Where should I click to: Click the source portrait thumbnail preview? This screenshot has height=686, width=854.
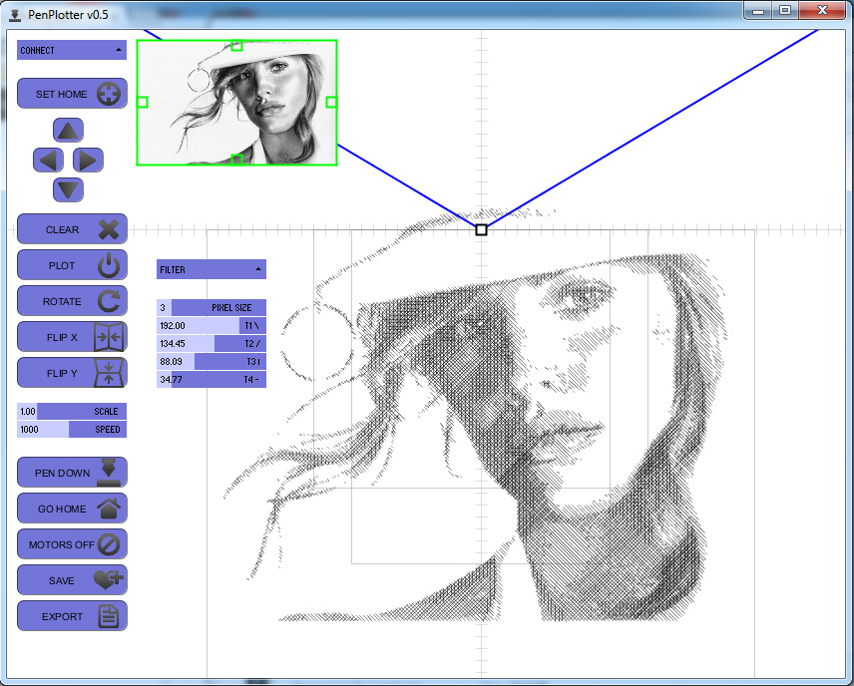[x=236, y=102]
